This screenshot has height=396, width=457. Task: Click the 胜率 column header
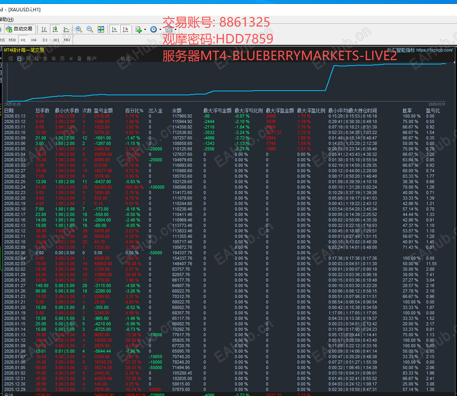tap(407, 111)
